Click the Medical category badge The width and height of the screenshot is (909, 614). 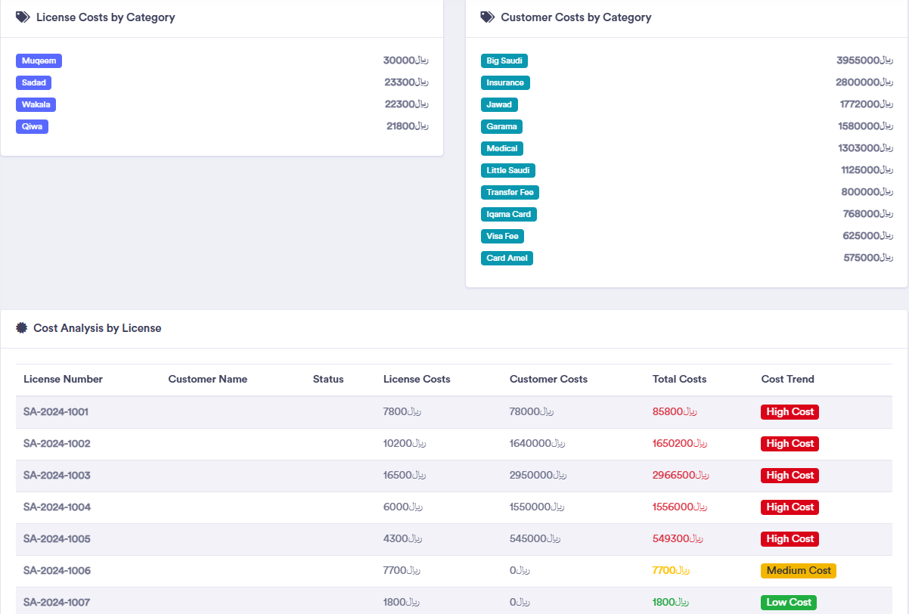coord(502,148)
